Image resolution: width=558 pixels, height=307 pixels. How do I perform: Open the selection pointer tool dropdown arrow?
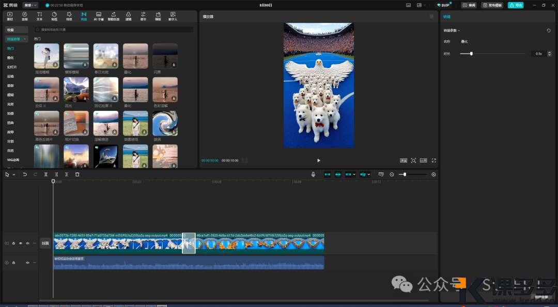[x=13, y=175]
